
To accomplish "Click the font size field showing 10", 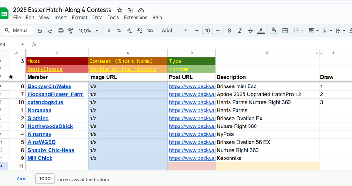I will [x=207, y=30].
